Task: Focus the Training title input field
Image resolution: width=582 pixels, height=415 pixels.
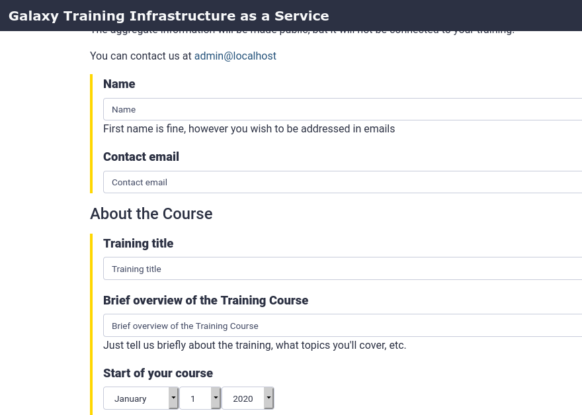Action: point(343,269)
